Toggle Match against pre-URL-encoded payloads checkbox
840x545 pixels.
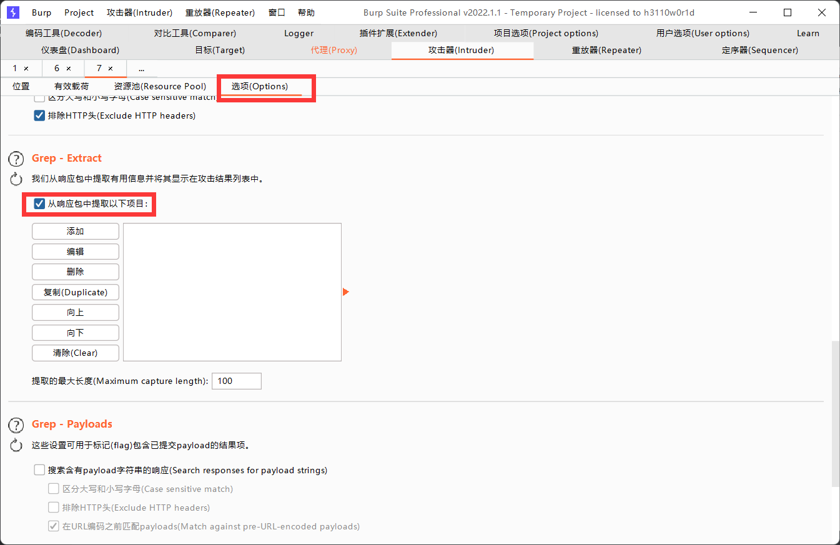(54, 526)
